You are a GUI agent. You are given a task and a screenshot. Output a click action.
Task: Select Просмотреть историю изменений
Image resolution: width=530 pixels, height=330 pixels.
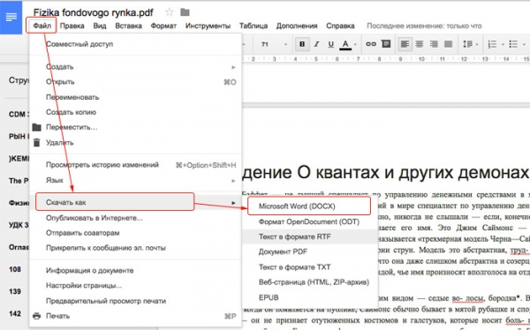click(135, 165)
